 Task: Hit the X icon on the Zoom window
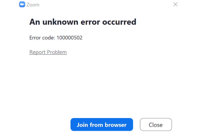pyautogui.click(x=175, y=4)
